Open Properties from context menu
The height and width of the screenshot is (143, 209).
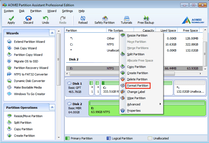pos(141,110)
